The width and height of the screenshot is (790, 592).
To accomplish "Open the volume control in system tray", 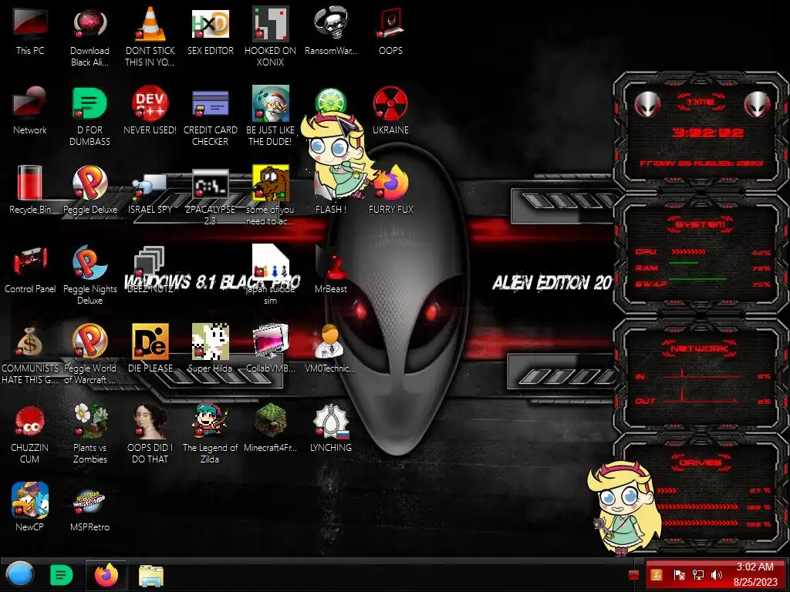I will [x=717, y=575].
